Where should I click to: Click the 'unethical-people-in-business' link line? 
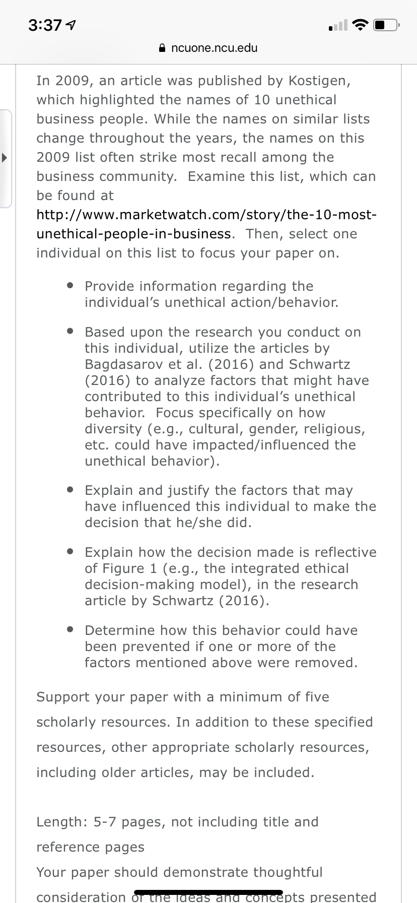click(x=134, y=234)
